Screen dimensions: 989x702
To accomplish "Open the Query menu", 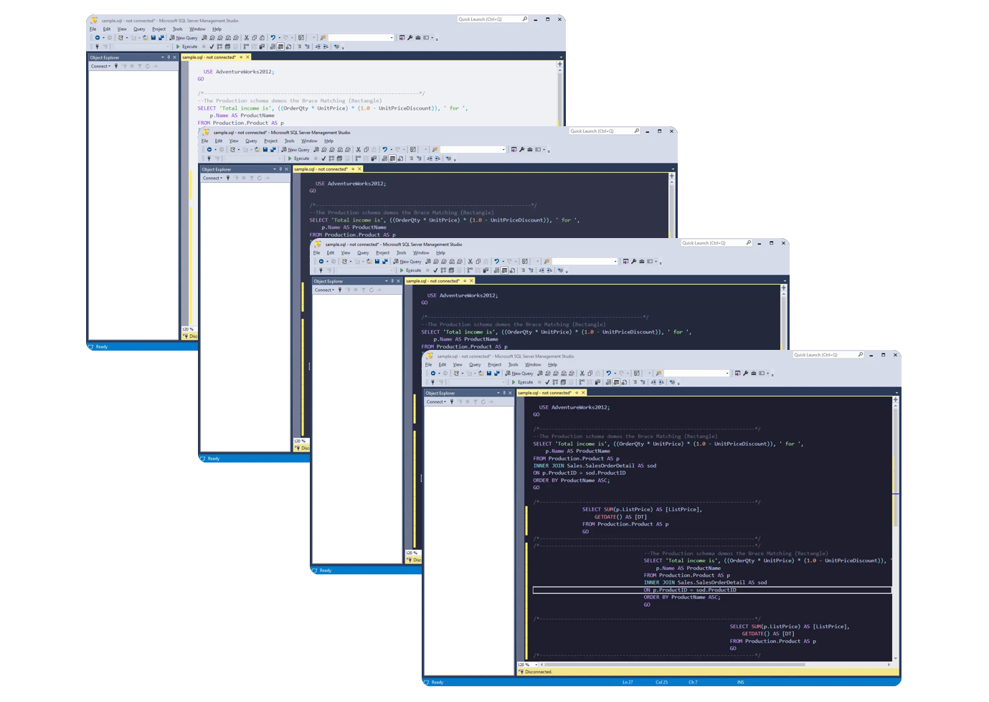I will [x=474, y=364].
